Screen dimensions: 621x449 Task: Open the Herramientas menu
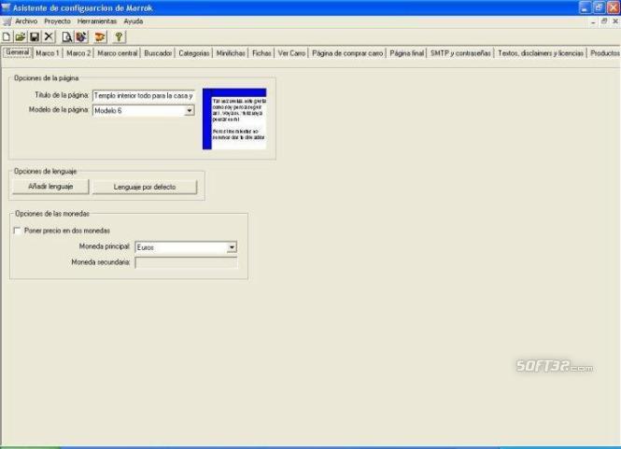97,21
